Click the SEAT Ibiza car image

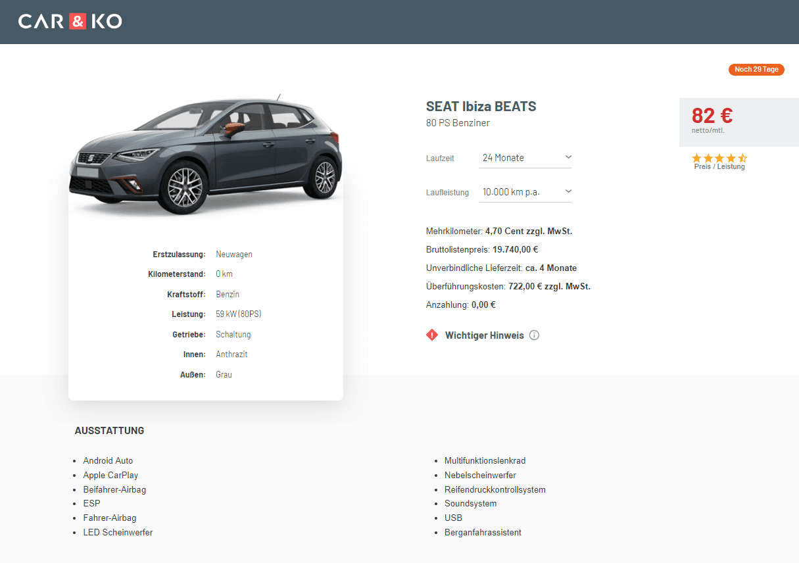tap(205, 155)
